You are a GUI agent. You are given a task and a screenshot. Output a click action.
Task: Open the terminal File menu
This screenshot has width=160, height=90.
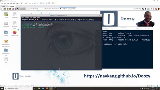(22, 17)
